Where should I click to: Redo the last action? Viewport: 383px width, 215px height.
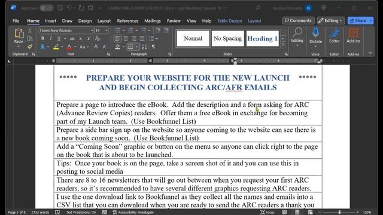(81, 8)
